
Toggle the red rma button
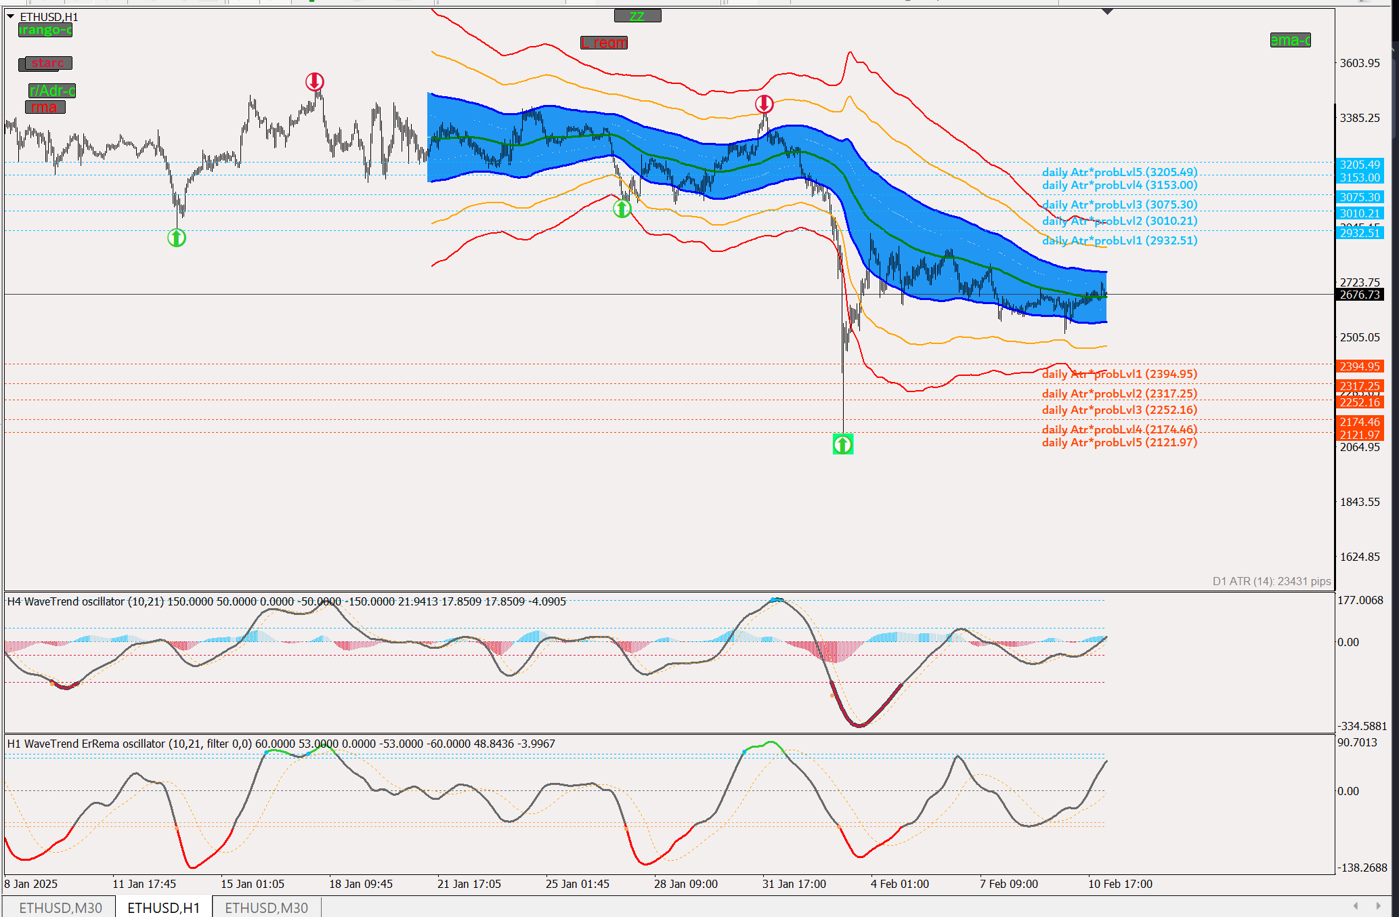click(x=45, y=107)
